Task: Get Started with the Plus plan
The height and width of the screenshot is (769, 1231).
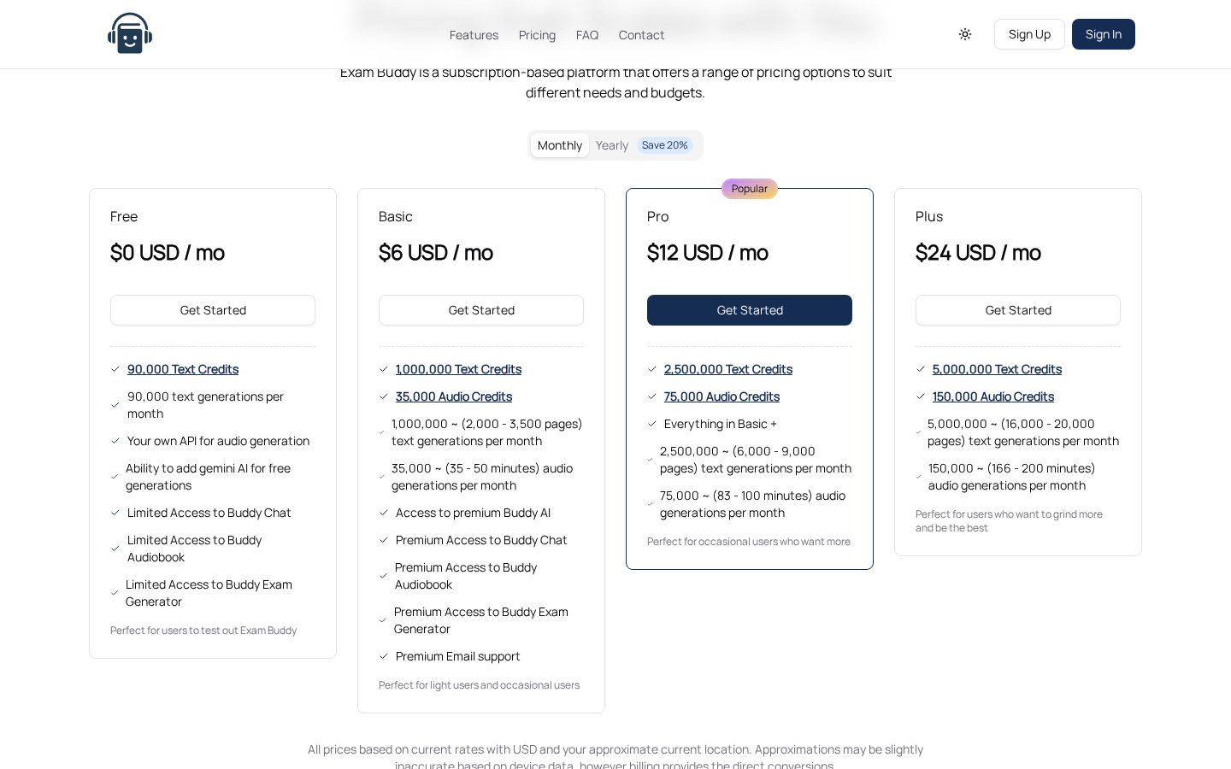Action: 1018,310
